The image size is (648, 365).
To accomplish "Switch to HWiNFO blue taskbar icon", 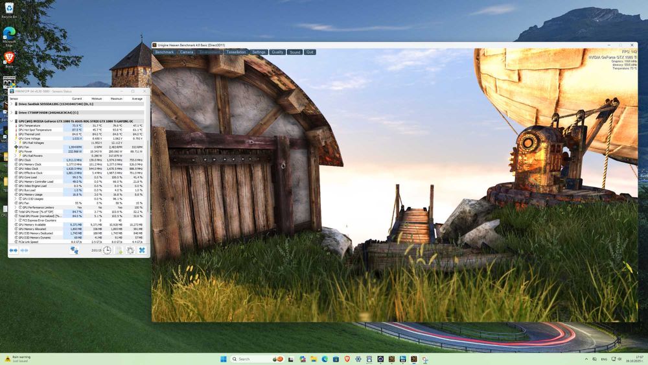I will [403, 359].
